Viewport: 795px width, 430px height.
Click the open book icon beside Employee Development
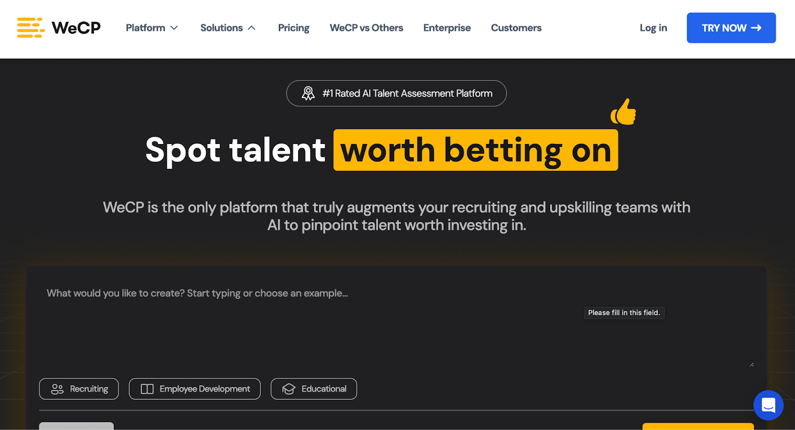(x=147, y=389)
